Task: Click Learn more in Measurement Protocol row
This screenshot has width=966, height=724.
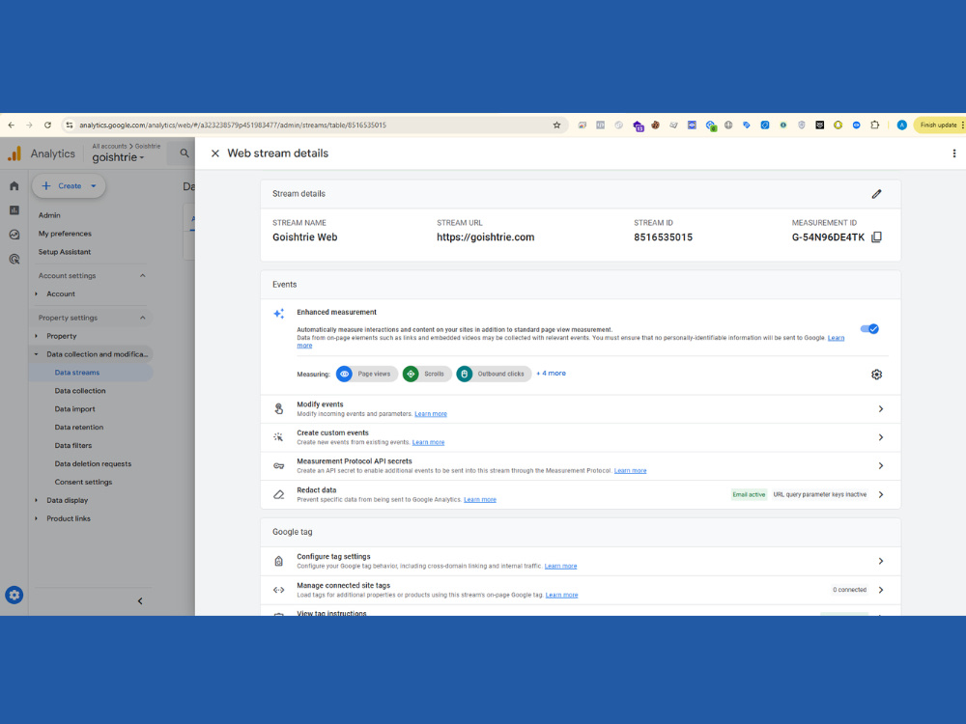Action: coord(630,470)
